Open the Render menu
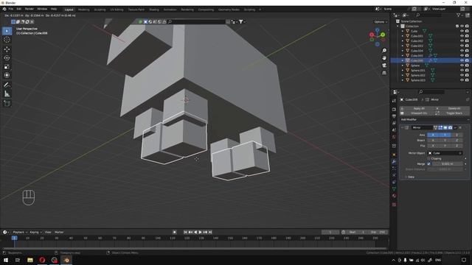This screenshot has width=472, height=265. click(29, 9)
